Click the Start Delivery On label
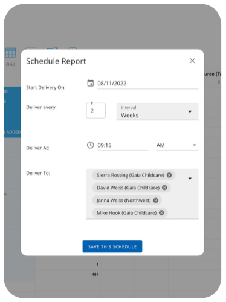226x302 pixels. (x=46, y=88)
